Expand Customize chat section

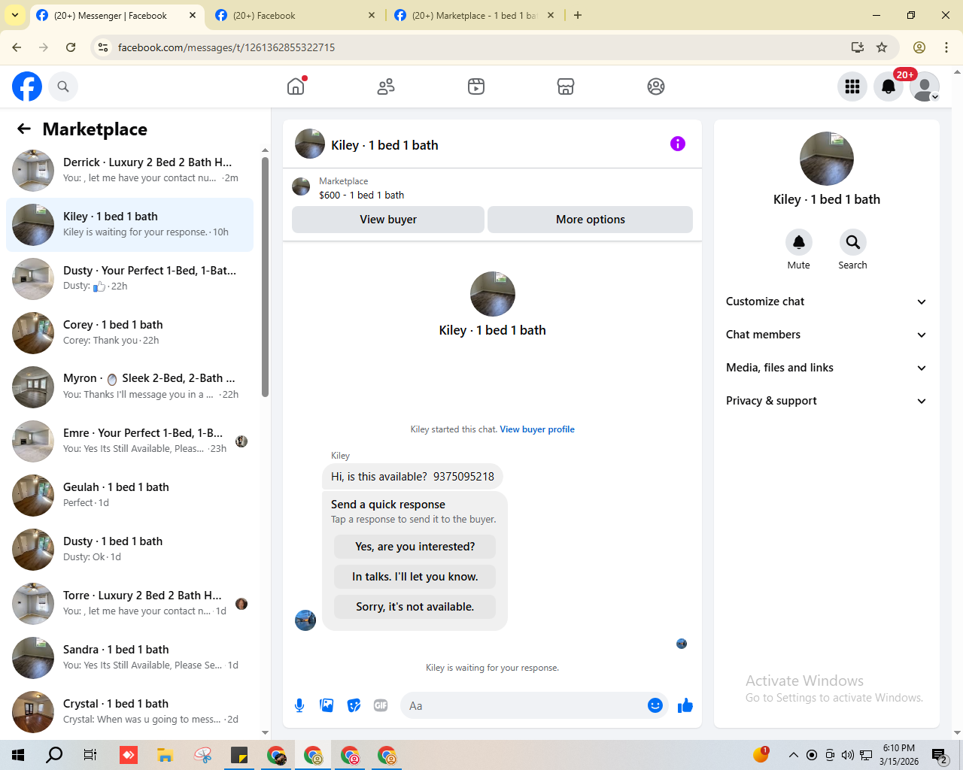(x=826, y=302)
